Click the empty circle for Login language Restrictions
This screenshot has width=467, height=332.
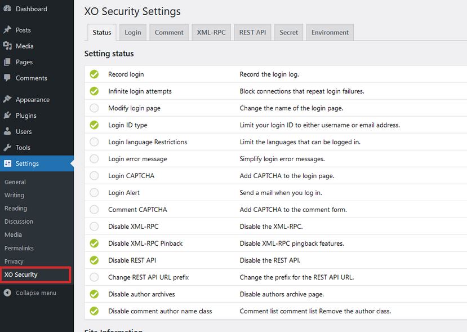94,142
